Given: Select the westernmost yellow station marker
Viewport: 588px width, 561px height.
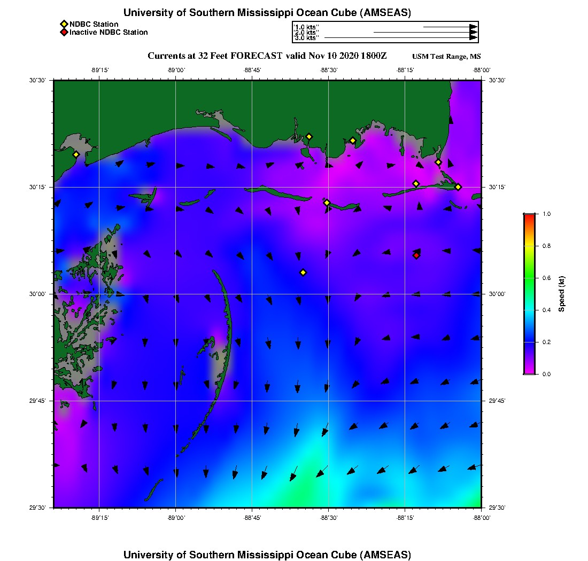Looking at the screenshot, I should (76, 154).
